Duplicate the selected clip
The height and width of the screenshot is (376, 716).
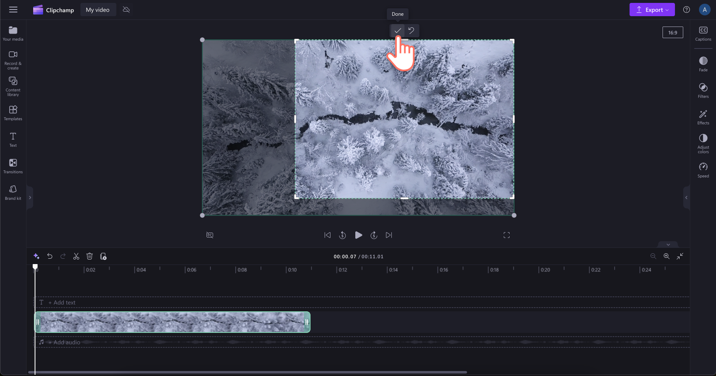coord(103,256)
